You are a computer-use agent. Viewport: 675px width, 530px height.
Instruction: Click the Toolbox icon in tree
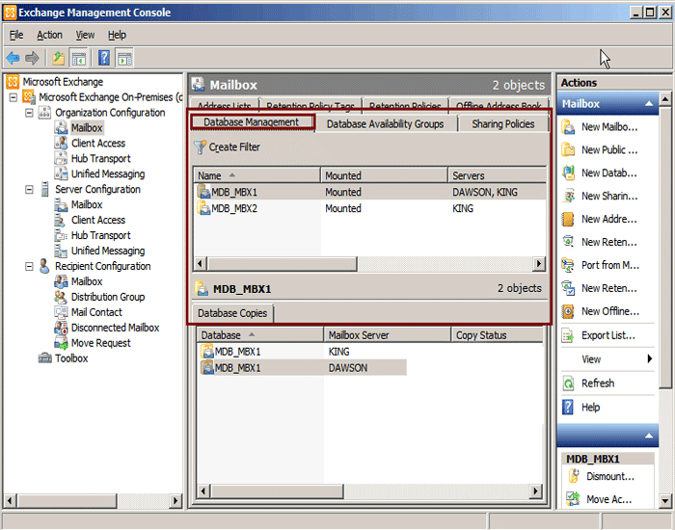(44, 358)
